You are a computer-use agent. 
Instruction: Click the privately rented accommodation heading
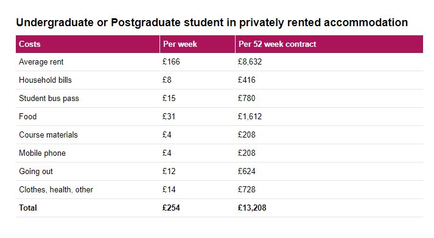[212, 23]
